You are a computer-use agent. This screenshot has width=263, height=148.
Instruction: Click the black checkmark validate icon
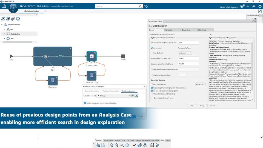(134, 145)
